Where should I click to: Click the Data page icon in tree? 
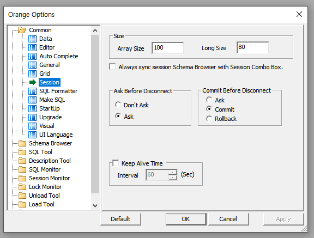[x=32, y=39]
